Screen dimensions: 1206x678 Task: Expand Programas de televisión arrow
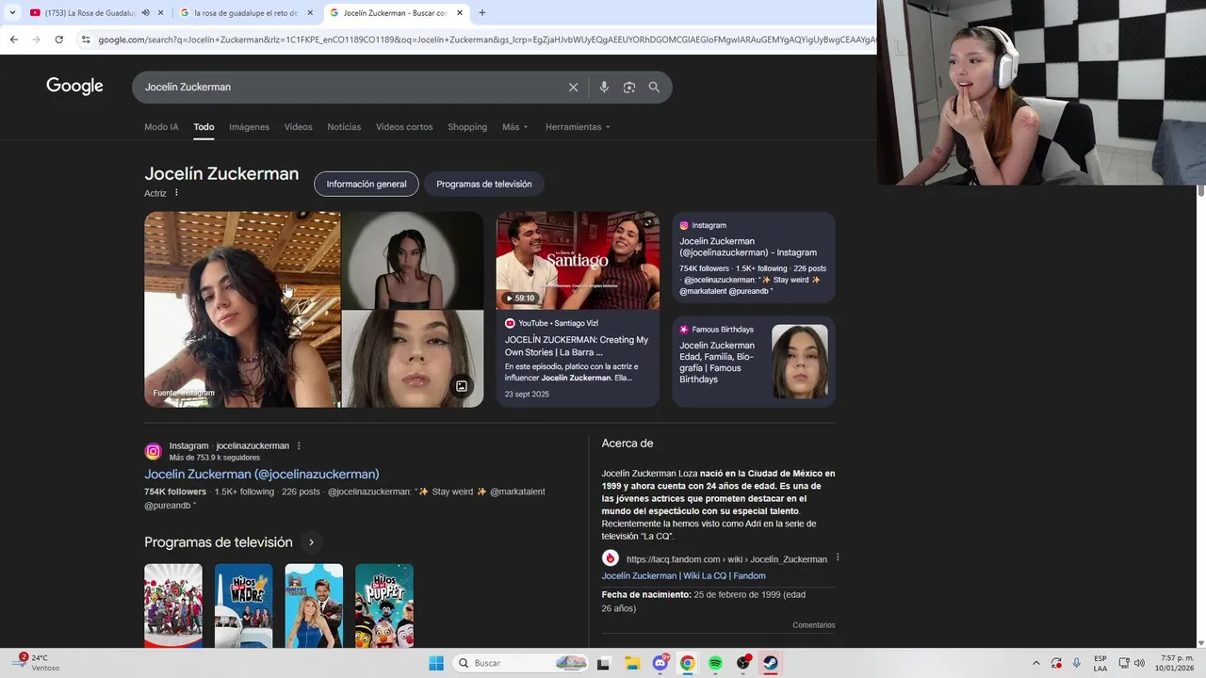[x=311, y=542]
